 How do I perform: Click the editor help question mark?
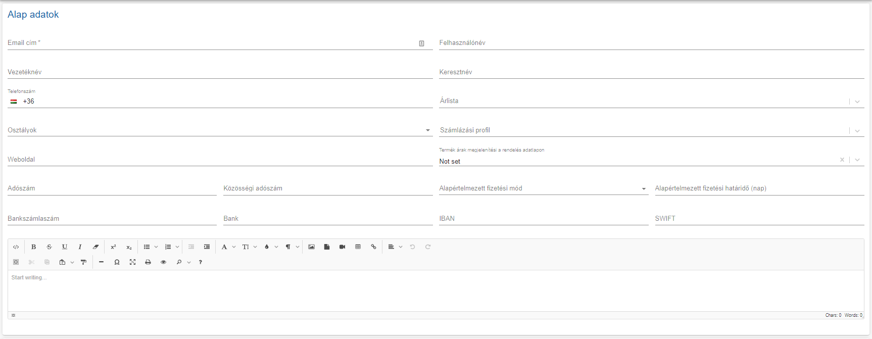pyautogui.click(x=201, y=262)
